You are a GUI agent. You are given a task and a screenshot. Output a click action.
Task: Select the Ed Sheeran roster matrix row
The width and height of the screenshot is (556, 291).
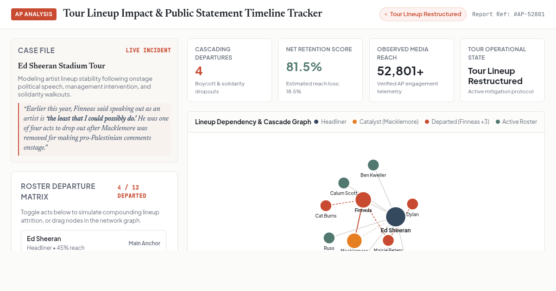tap(94, 241)
